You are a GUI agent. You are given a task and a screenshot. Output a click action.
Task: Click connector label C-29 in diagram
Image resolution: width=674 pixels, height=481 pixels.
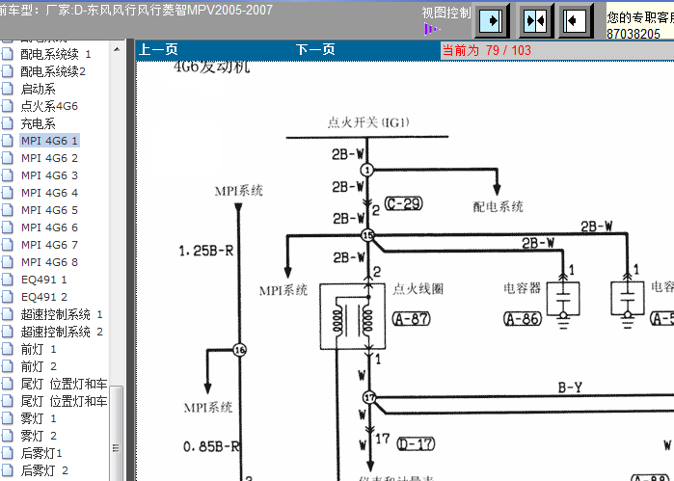(x=403, y=203)
